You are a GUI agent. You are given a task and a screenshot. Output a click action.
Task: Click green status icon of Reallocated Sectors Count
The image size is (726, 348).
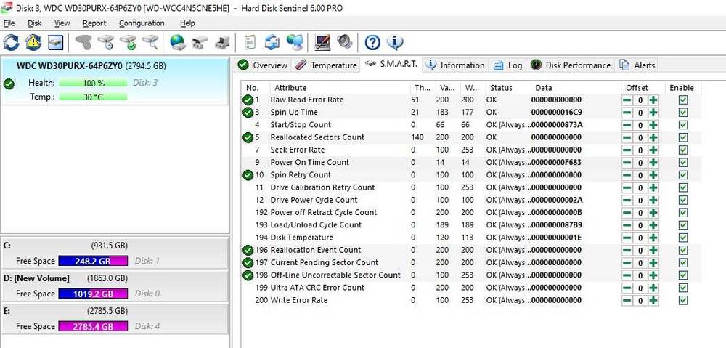[x=248, y=137]
